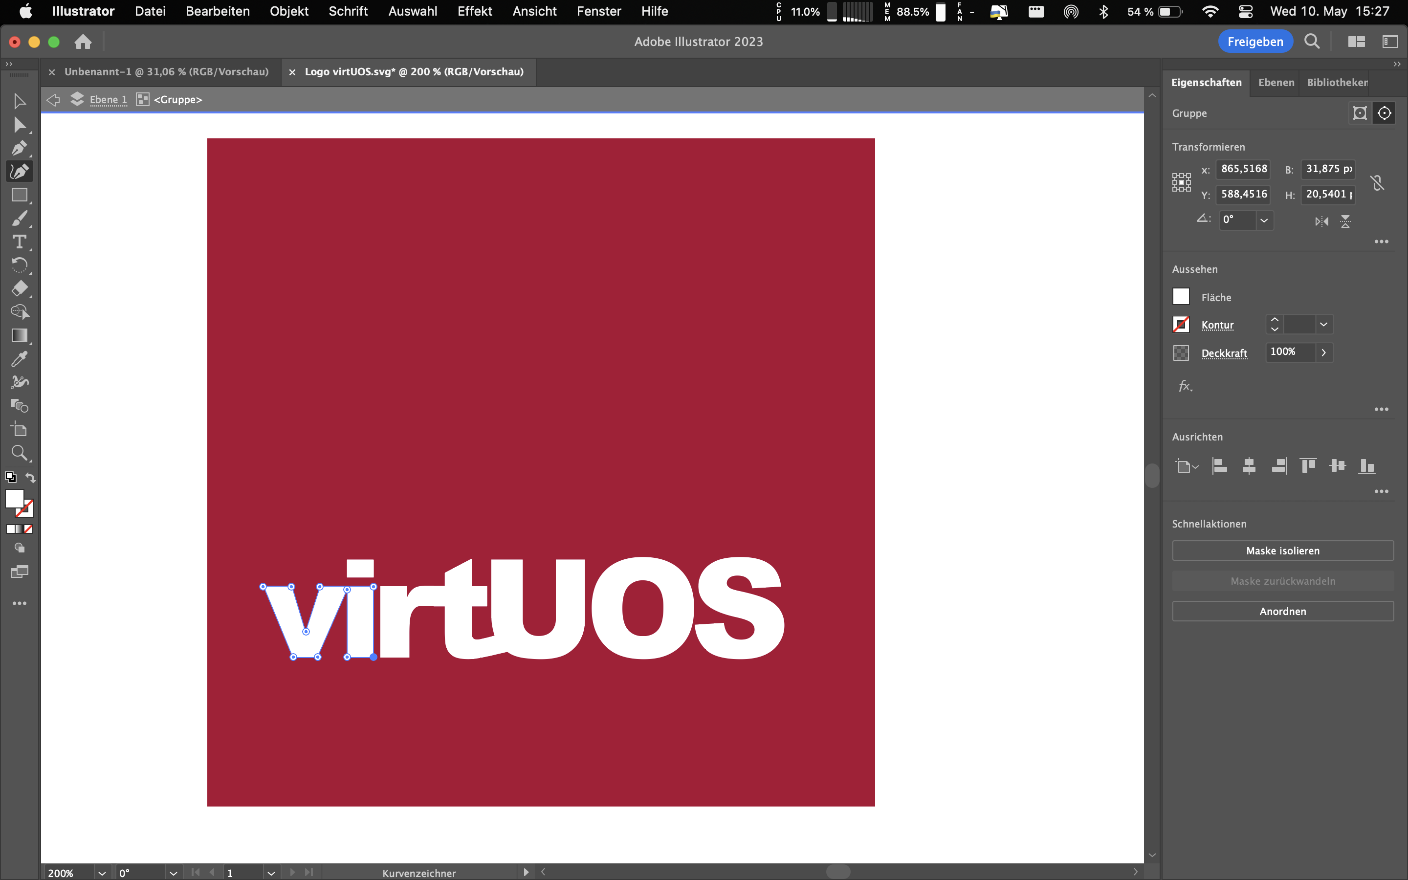Select the Rotate tool

[x=19, y=265]
